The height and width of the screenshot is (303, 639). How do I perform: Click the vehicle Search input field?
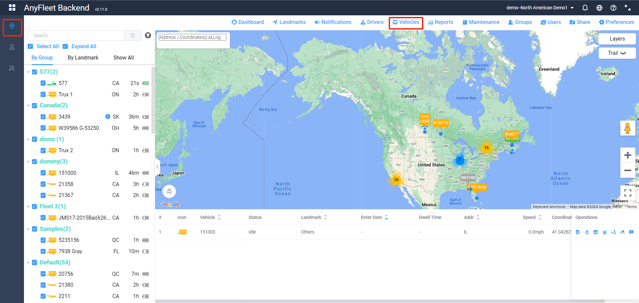[x=76, y=36]
